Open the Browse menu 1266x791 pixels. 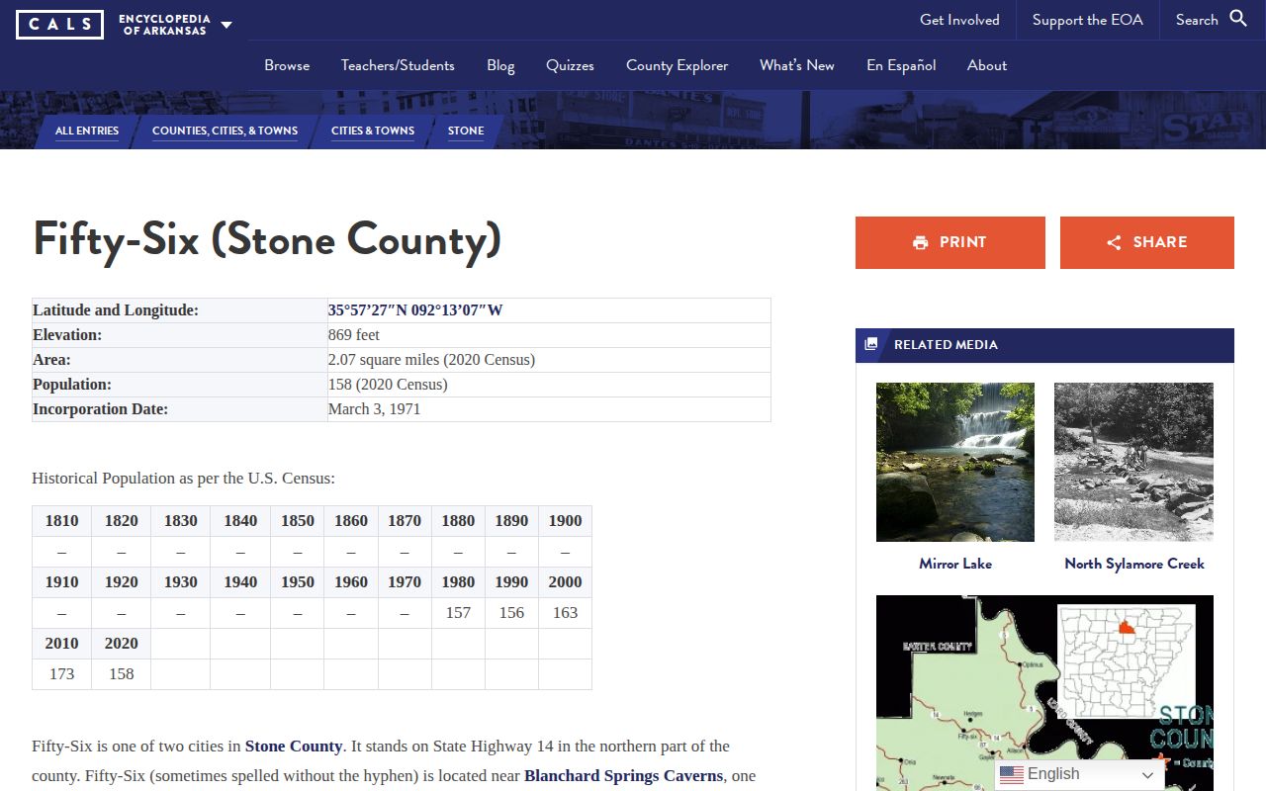(287, 65)
